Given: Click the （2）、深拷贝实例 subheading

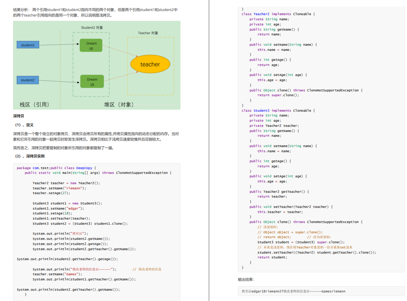Looking at the screenshot, I should click(x=30, y=156).
